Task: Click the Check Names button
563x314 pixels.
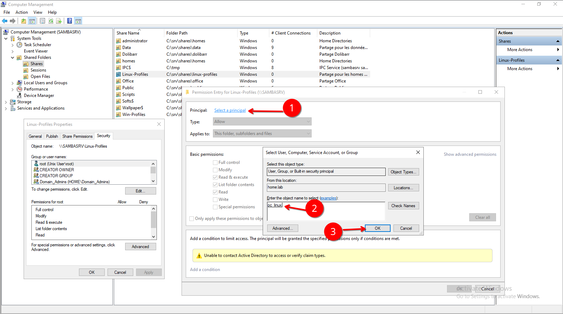Action: click(x=404, y=206)
